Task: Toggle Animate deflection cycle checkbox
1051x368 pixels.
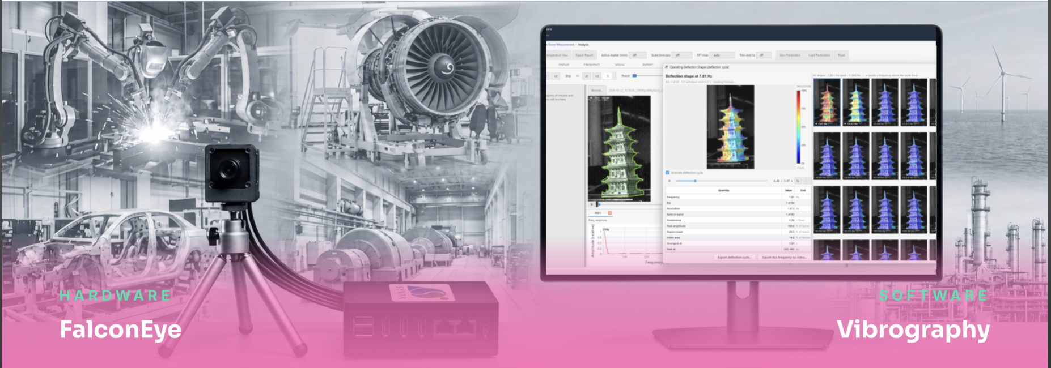Action: point(667,173)
